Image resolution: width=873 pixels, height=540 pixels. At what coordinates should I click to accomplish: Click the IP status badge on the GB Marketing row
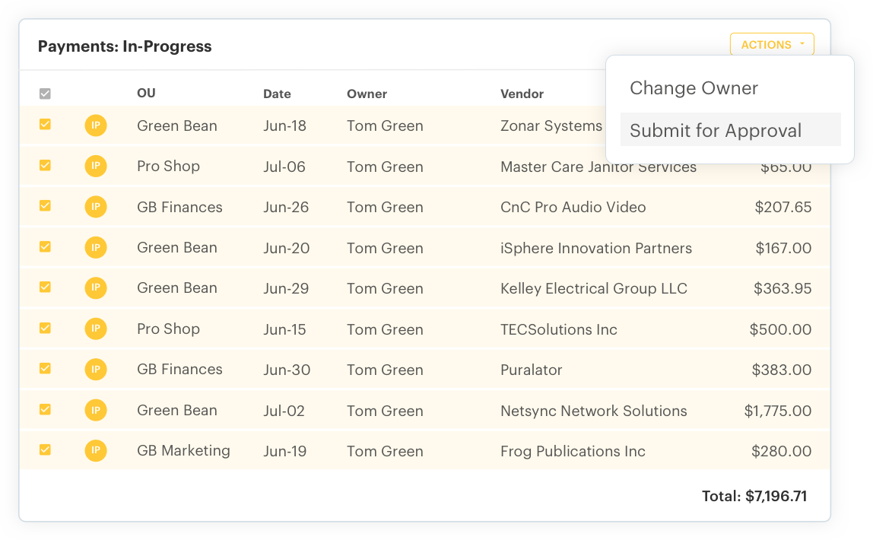point(96,450)
